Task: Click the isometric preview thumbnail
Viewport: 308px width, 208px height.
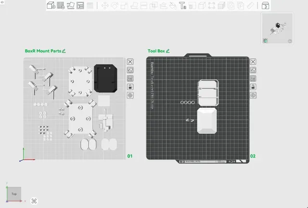Action: tap(277, 28)
